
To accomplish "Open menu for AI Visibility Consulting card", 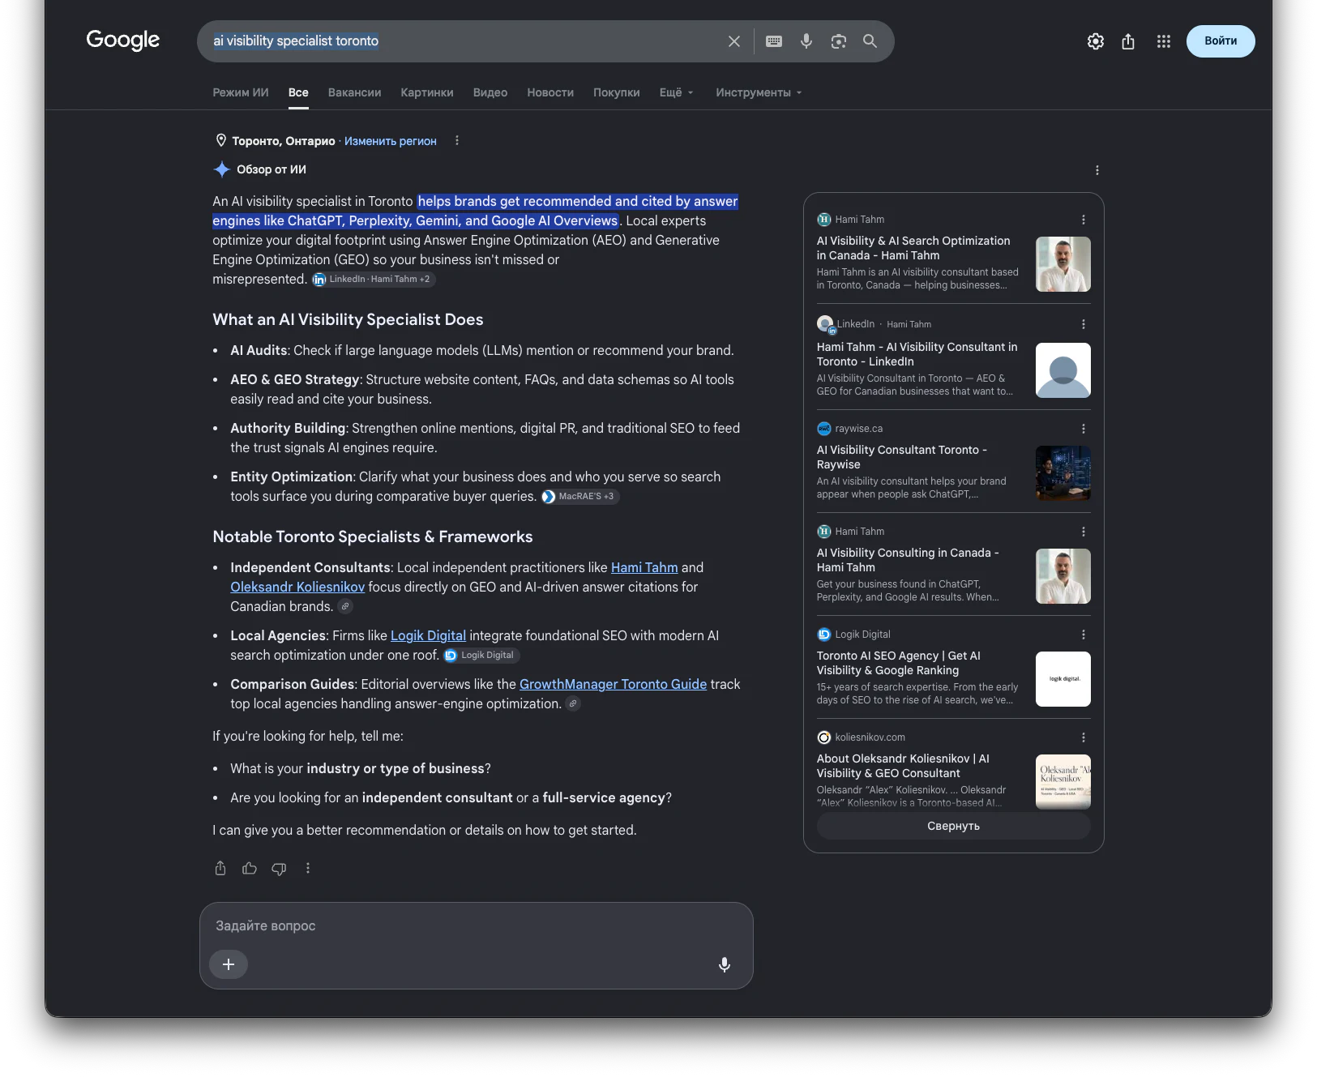I will 1084,532.
